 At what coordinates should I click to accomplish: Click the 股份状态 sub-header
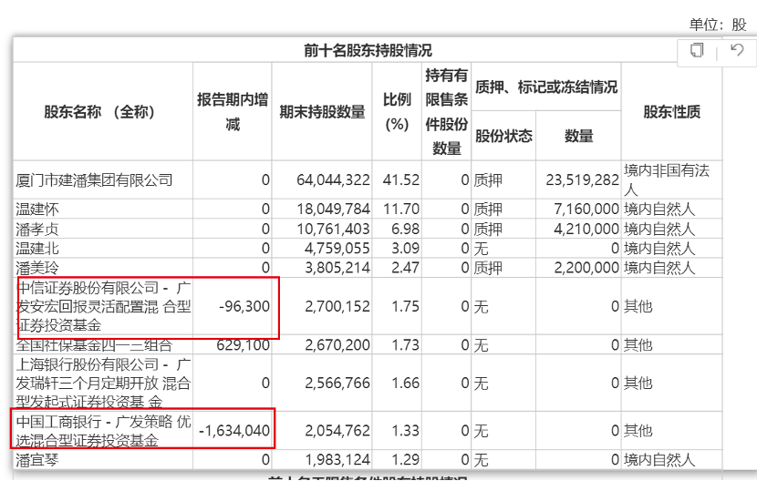[503, 136]
